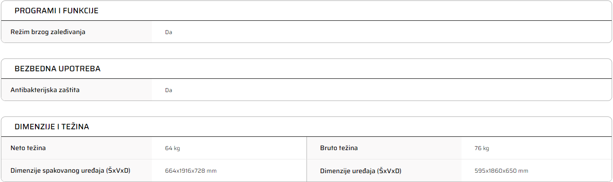Select the 595x1860x650 mm value
Viewport: 613px width, 182px height.
(501, 171)
